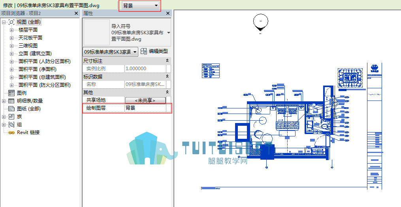Image resolution: width=401 pixels, height=207 pixels.
Task: Select 面积平面 (总建筑面积) tree item
Action: (x=42, y=77)
